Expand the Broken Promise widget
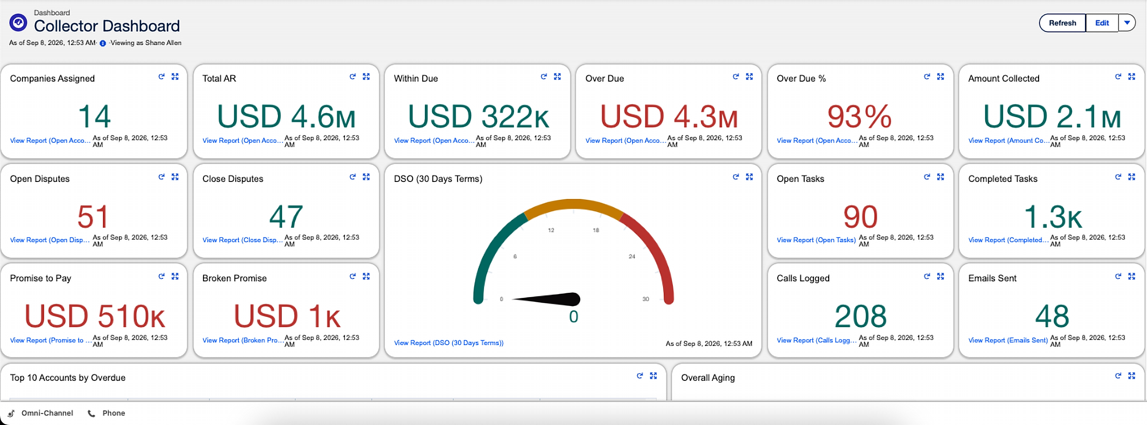 (366, 276)
